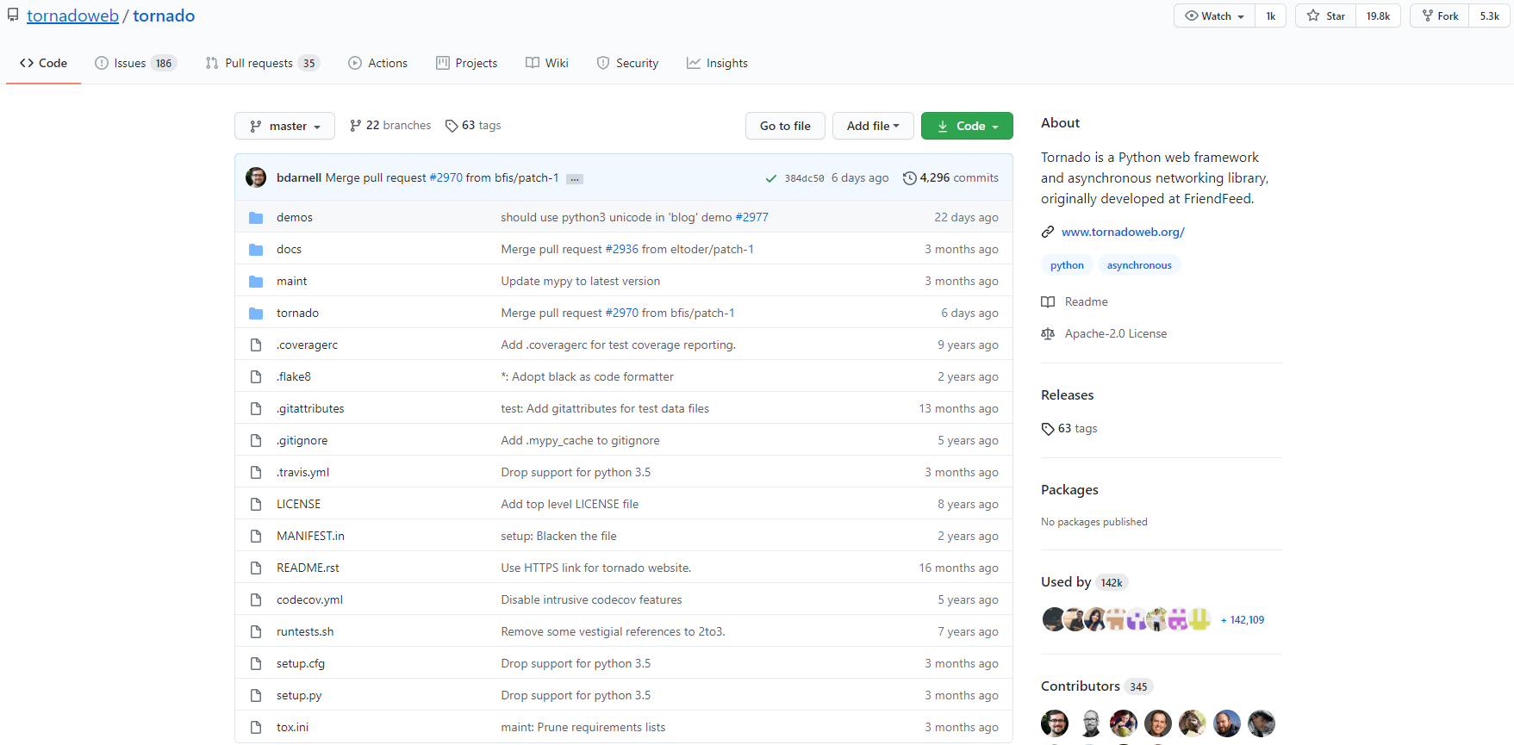The image size is (1514, 745).
Task: Open the tornadoweb owner link
Action: point(72,16)
